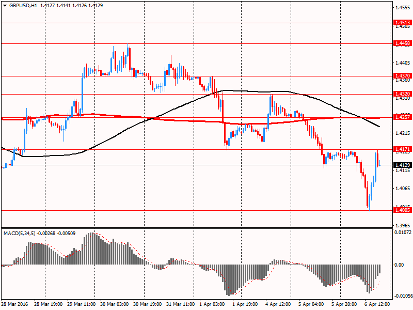Click the 5 Apr 20:00 time label
Screen dimensions: 413x310
coord(344,304)
